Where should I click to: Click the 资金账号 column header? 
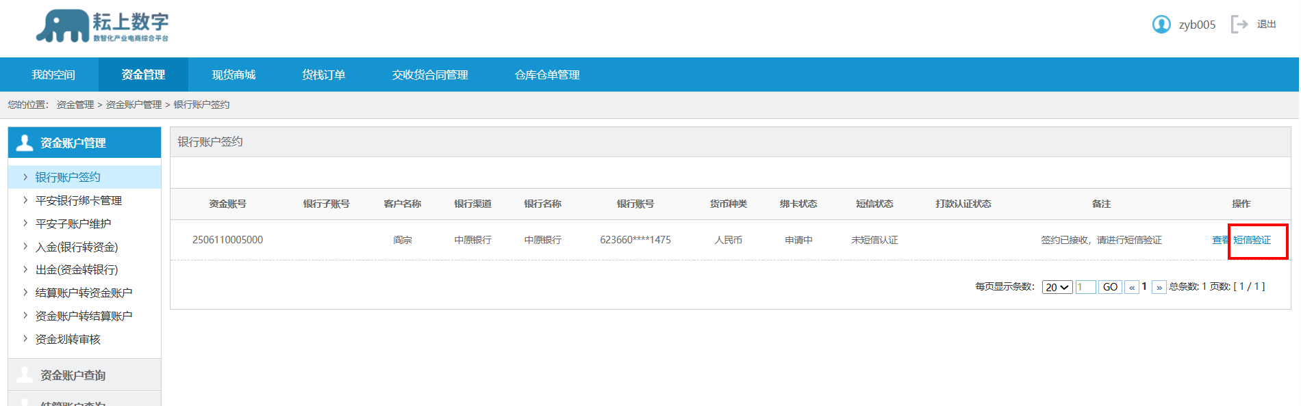[x=227, y=204]
